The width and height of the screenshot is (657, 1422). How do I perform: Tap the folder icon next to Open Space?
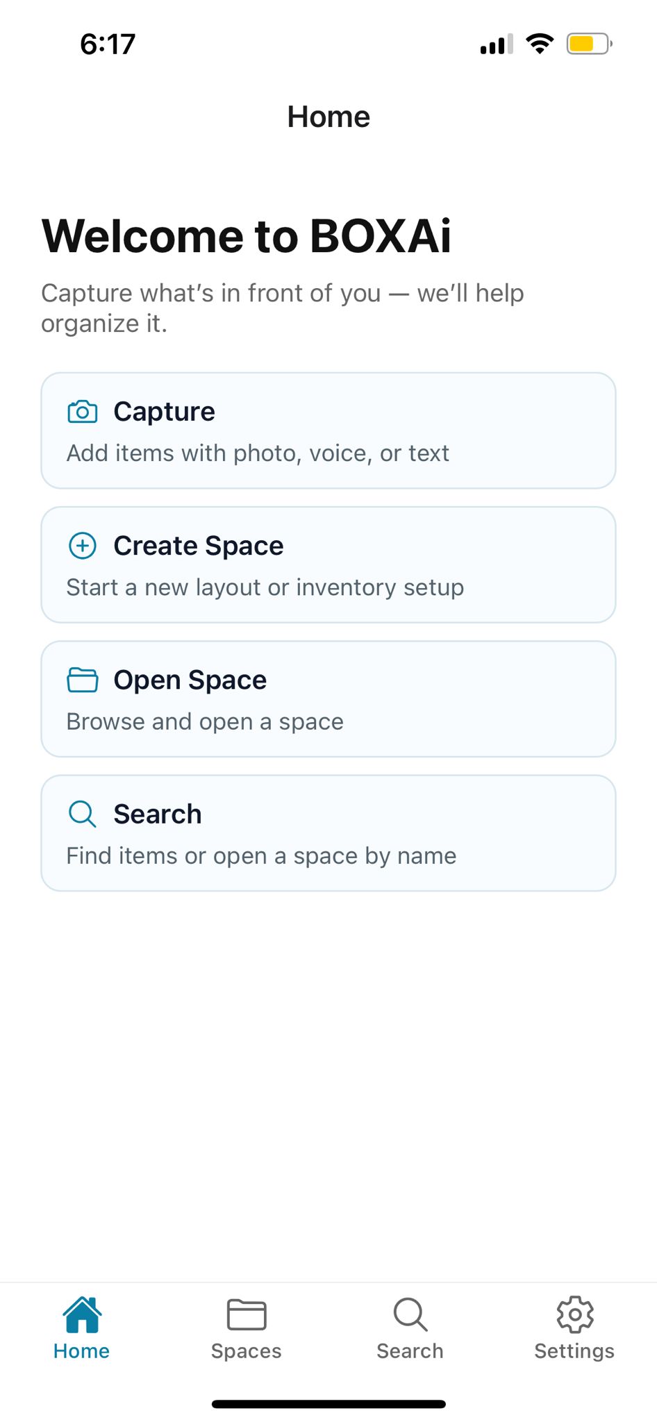tap(82, 680)
